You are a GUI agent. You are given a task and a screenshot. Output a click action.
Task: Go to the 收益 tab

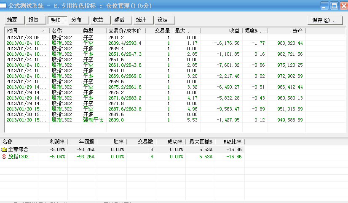(x=98, y=20)
